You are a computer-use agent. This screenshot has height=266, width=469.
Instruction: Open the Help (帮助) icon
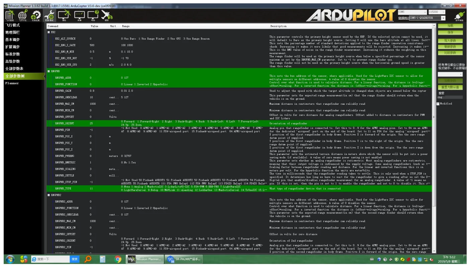(93, 15)
